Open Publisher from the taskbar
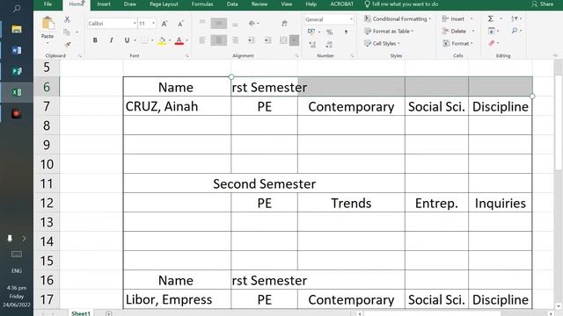Viewport: 563px width, 316px height. [x=17, y=71]
